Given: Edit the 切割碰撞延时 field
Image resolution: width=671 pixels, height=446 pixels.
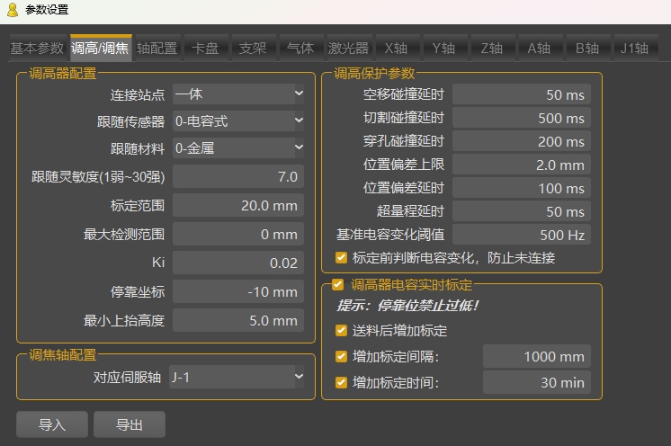Looking at the screenshot, I should tap(521, 118).
